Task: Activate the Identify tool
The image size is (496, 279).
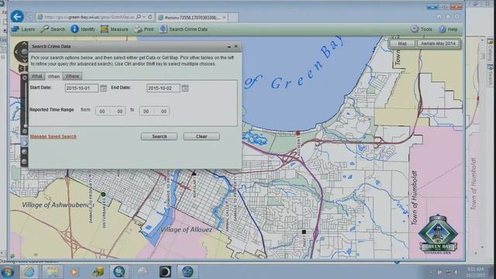Action: tap(83, 29)
